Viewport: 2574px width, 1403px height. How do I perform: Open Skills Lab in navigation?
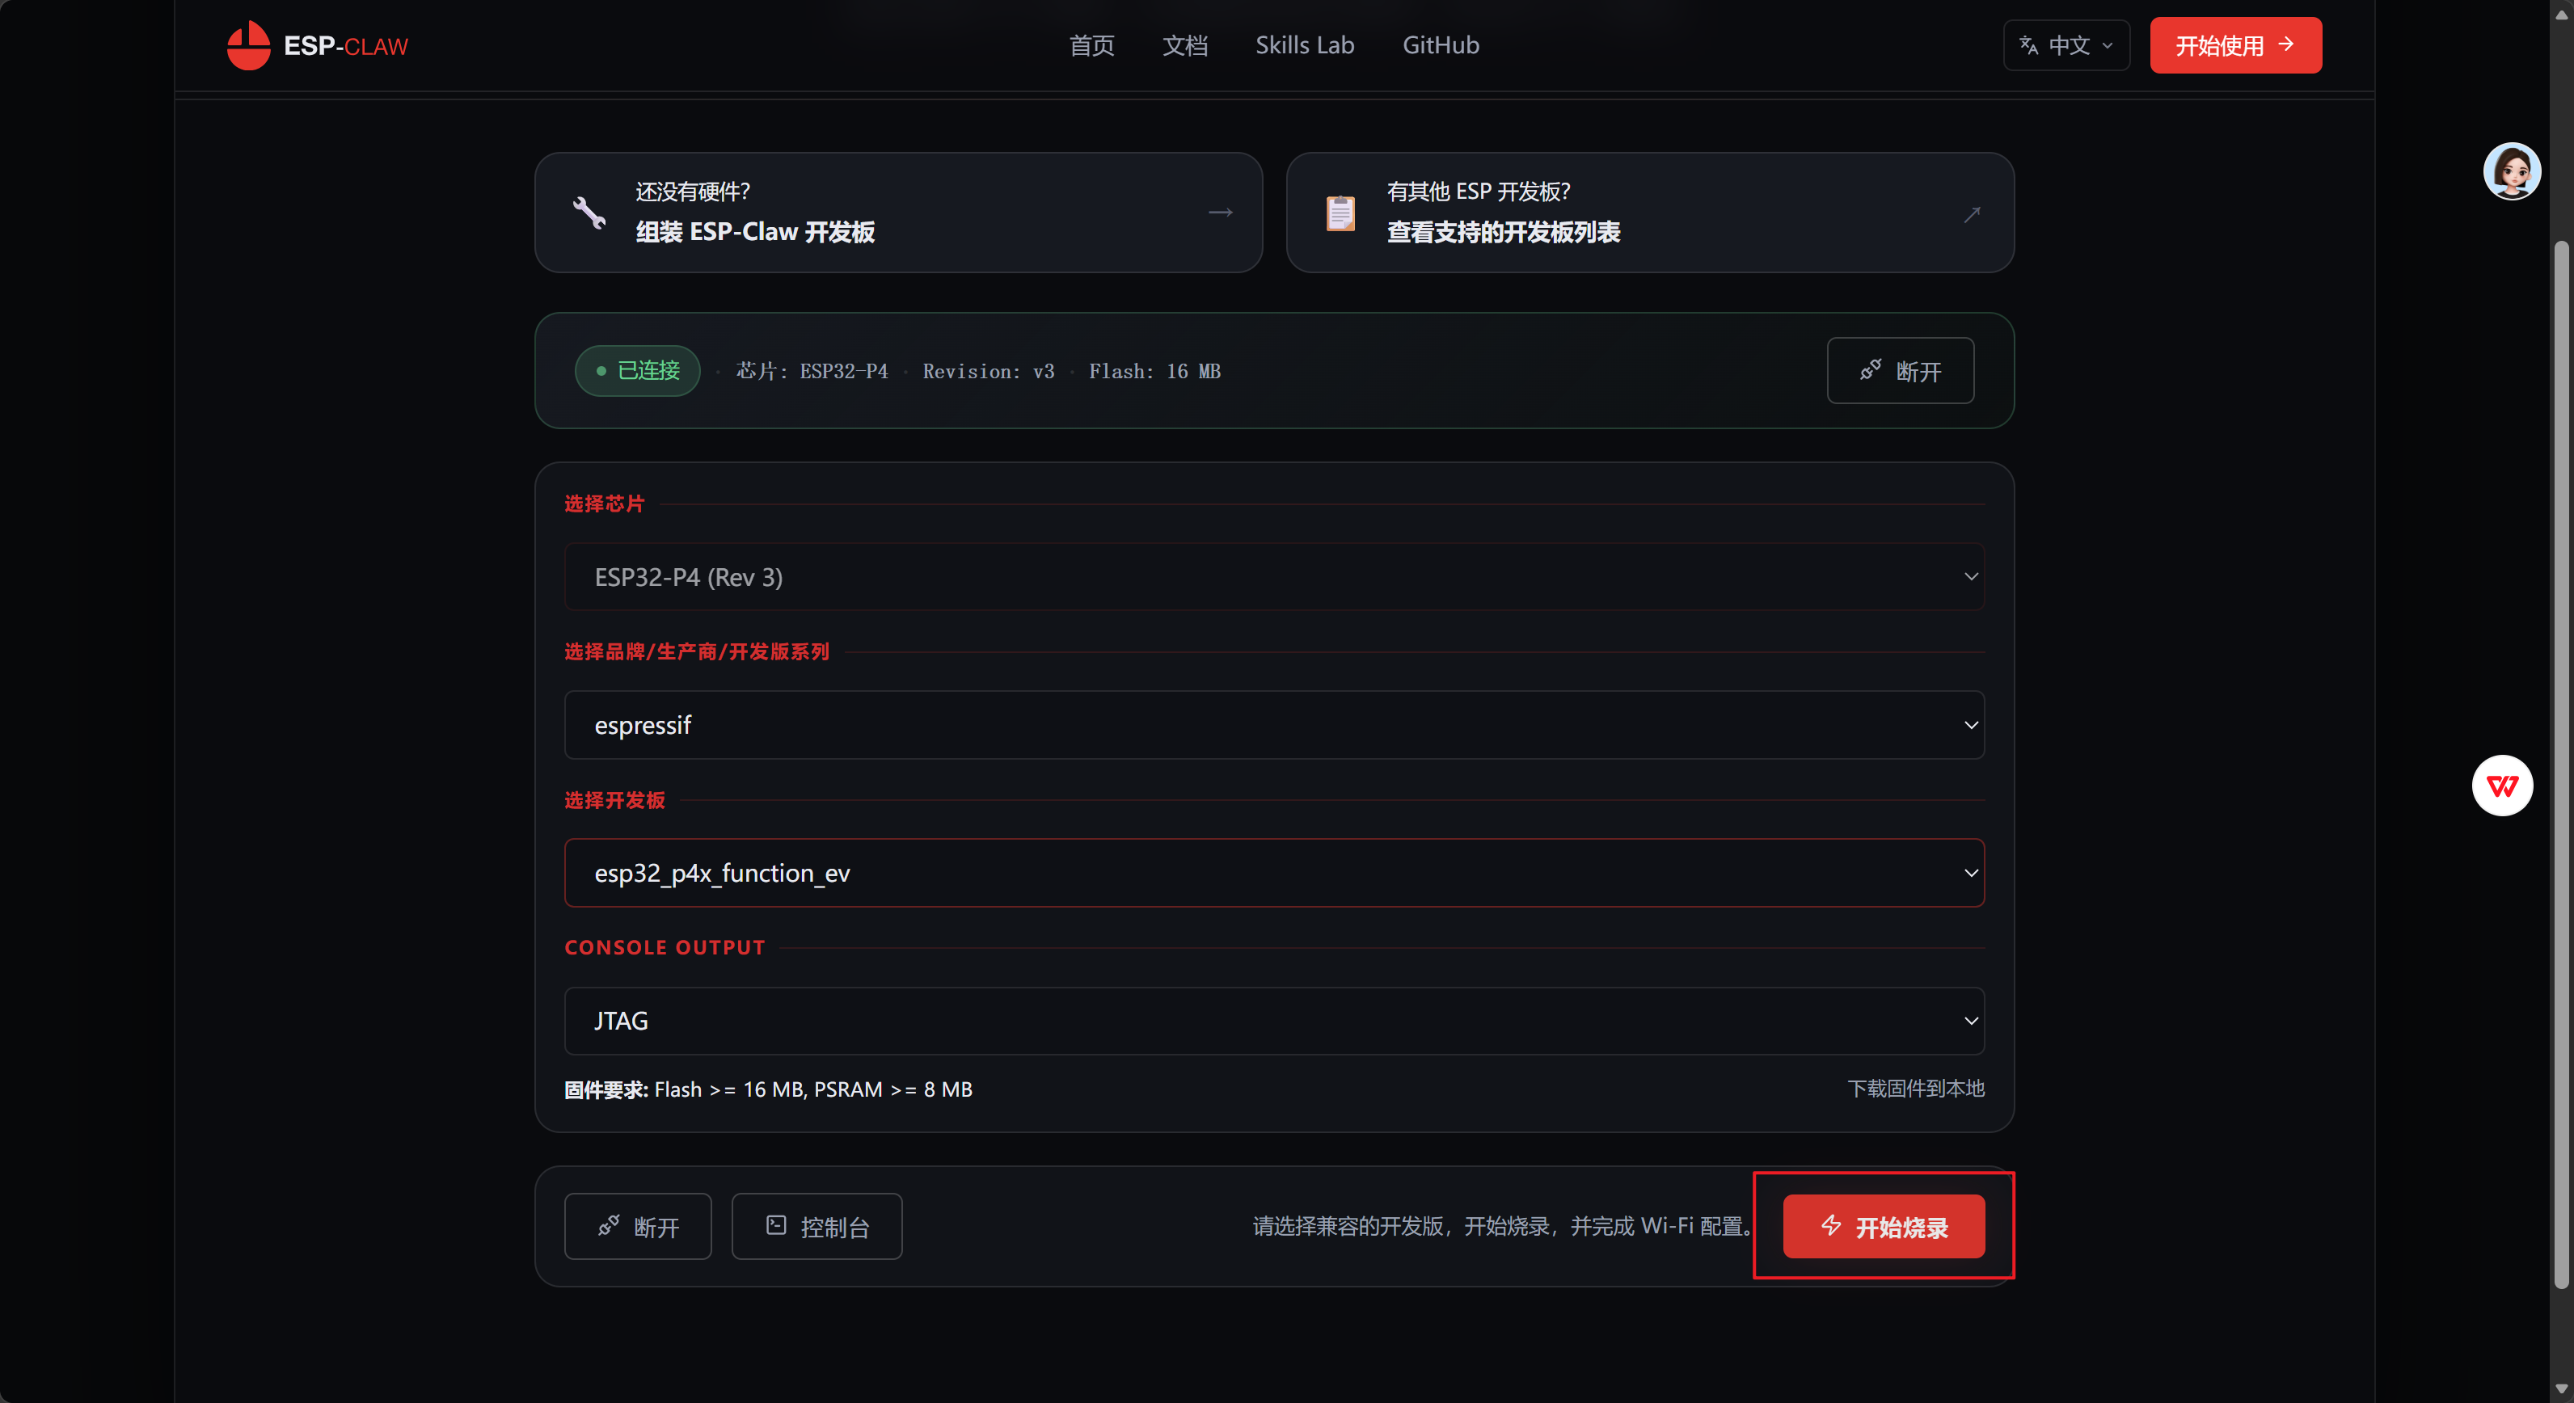coord(1304,46)
